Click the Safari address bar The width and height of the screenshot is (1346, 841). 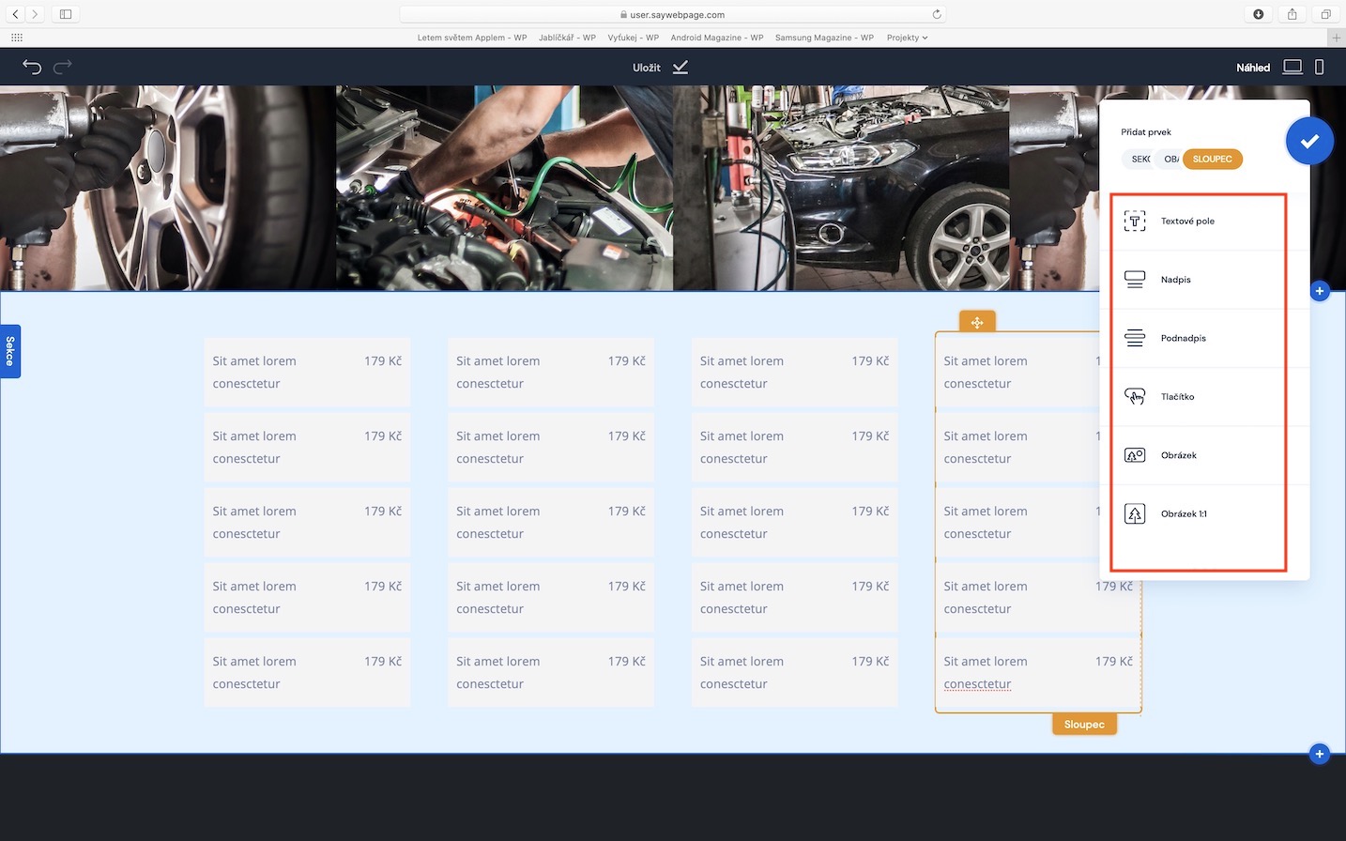click(x=672, y=14)
